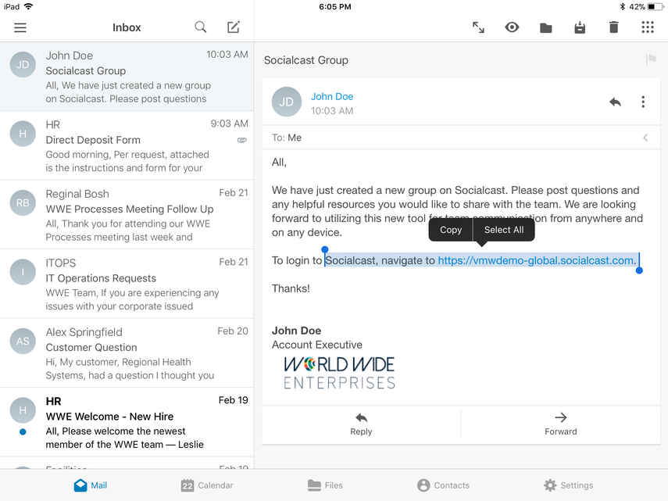Open the vmwdemo-global.socialcast.com link

(536, 261)
